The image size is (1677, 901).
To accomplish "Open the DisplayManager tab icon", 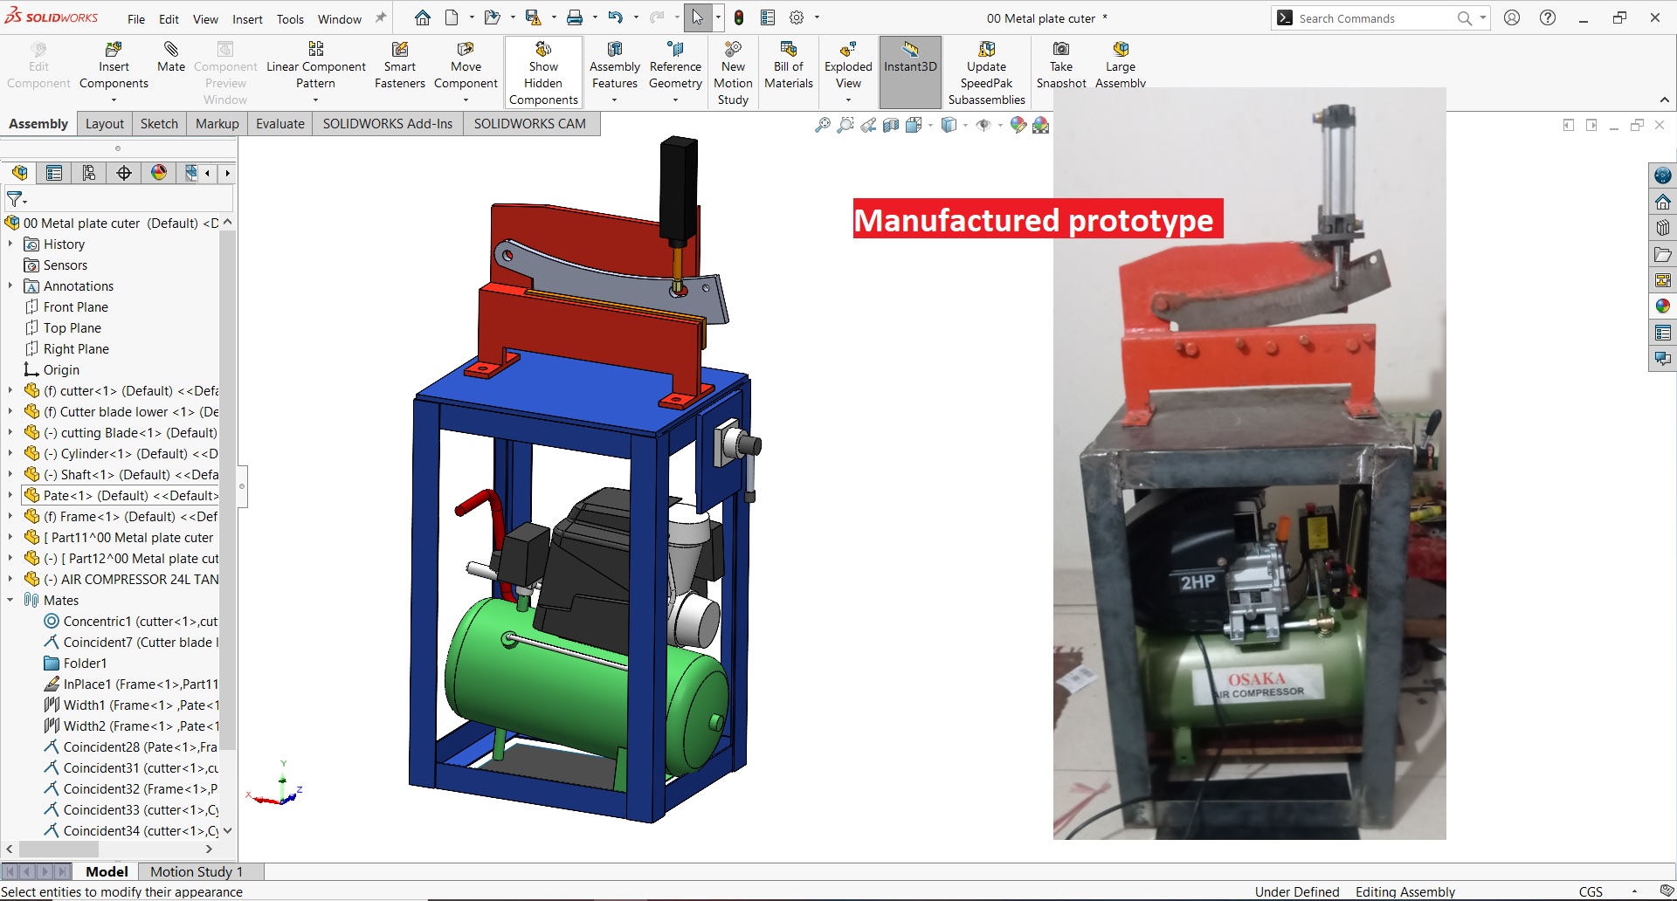I will coord(159,173).
